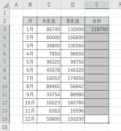
Task: Click the A支店 header cell
Action: pos(49,21)
